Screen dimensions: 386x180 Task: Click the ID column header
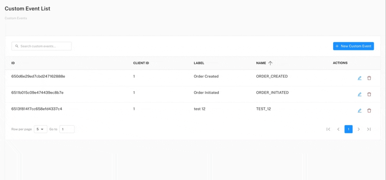point(13,63)
